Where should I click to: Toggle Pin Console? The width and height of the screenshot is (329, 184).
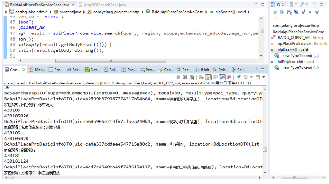coord(238,77)
